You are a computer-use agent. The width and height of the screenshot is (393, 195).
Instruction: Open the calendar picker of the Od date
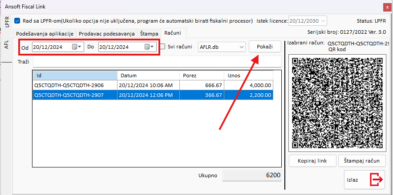click(x=77, y=47)
